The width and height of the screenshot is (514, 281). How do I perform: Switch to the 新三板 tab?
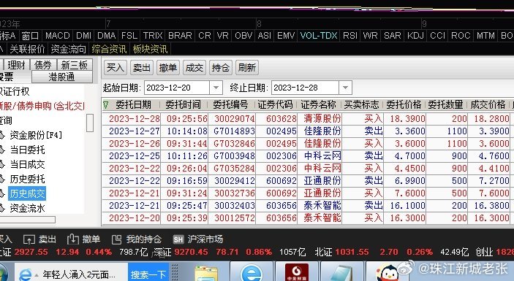(75, 65)
